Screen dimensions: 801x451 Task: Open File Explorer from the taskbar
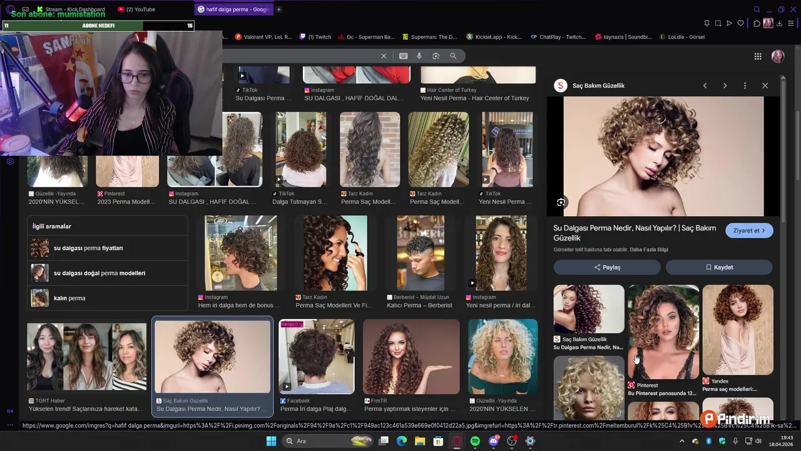click(420, 441)
